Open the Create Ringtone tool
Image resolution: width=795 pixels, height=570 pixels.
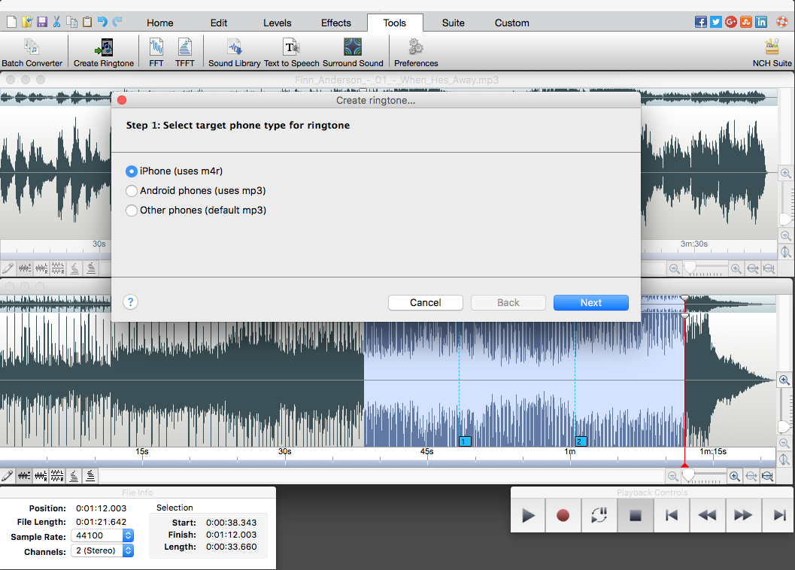tap(103, 51)
